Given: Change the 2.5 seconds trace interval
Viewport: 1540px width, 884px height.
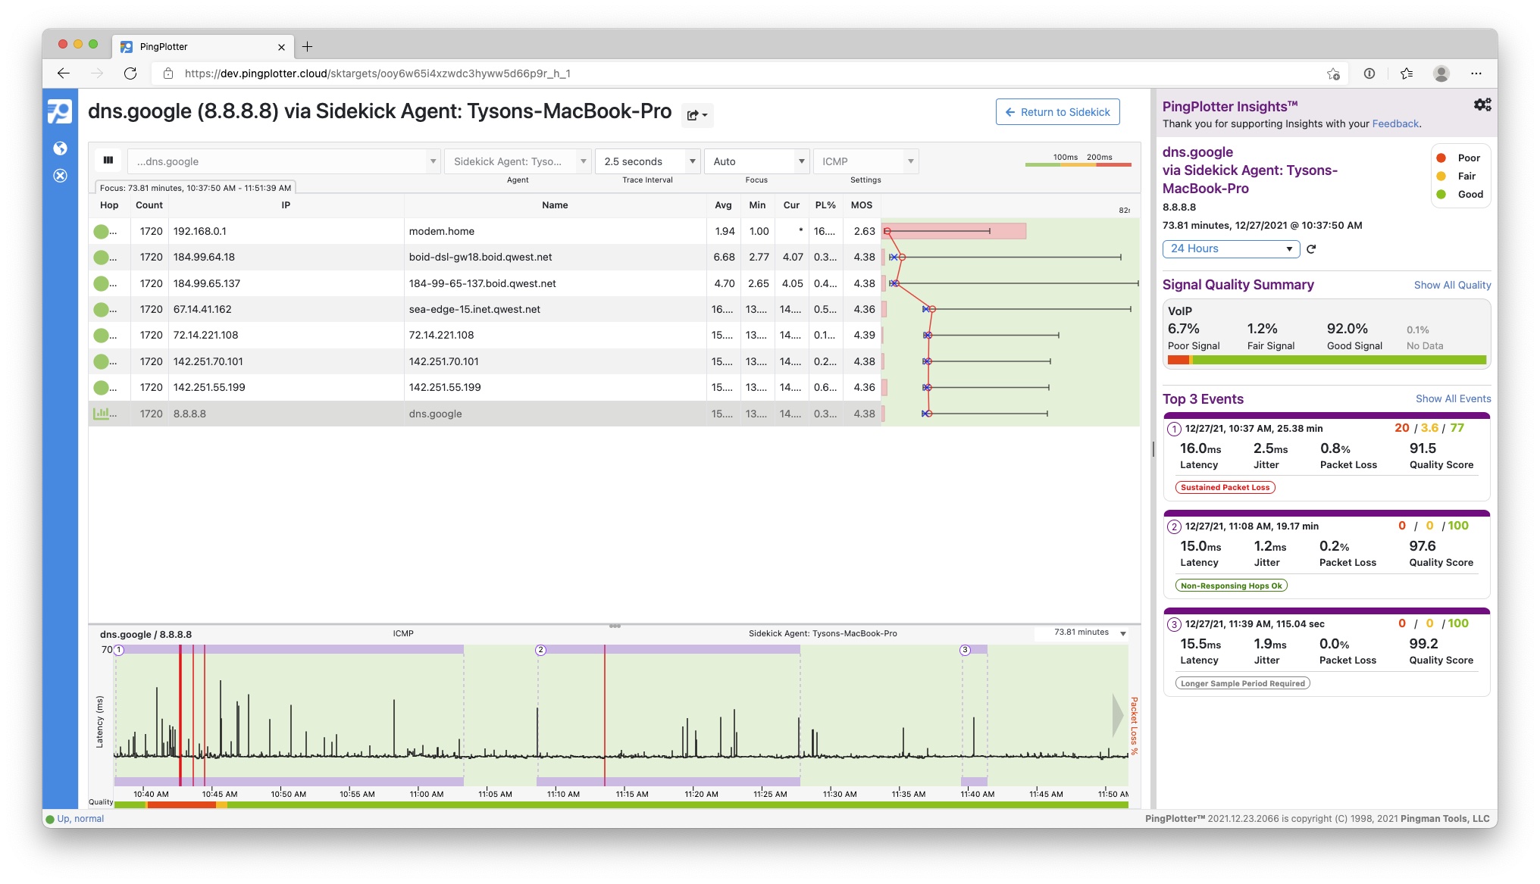Looking at the screenshot, I should click(x=647, y=161).
